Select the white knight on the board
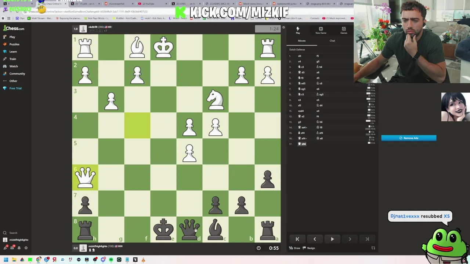This screenshot has width=470, height=264. pos(215,99)
